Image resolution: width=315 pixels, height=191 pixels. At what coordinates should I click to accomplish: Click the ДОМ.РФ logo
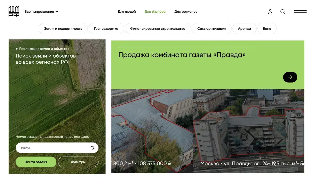pyautogui.click(x=14, y=11)
